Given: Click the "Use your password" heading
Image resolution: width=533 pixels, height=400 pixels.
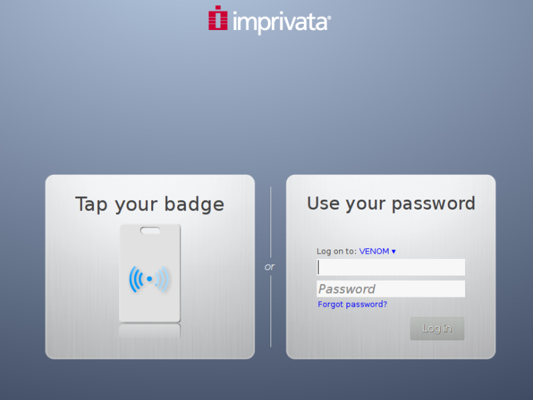Looking at the screenshot, I should (x=391, y=203).
